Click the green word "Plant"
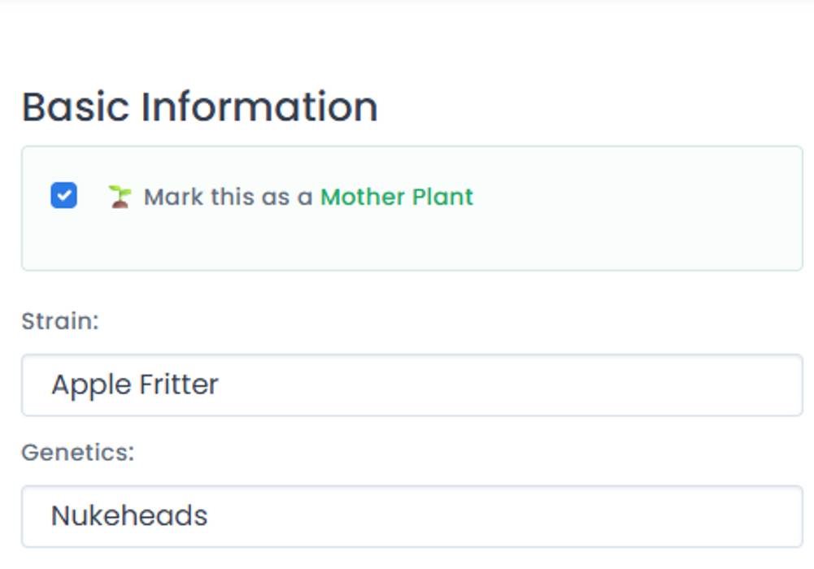The image size is (814, 569). click(442, 197)
